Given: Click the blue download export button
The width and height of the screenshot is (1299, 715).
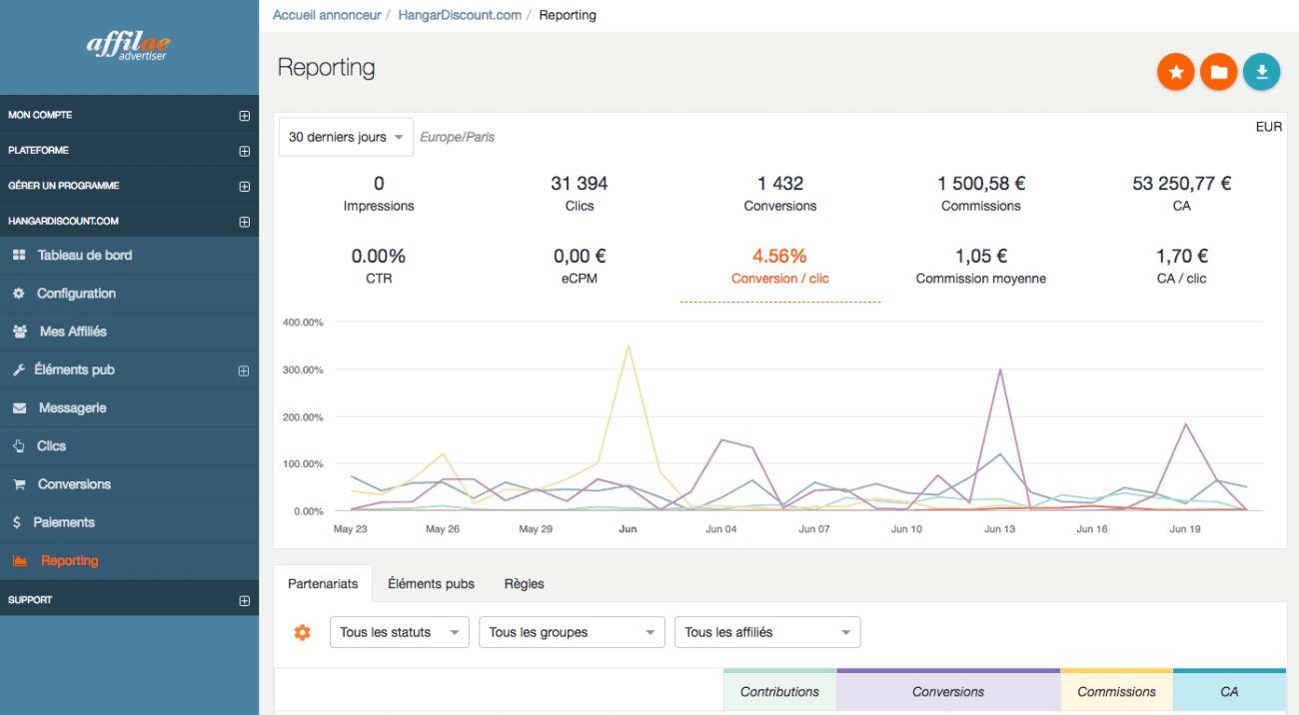Looking at the screenshot, I should (x=1261, y=72).
